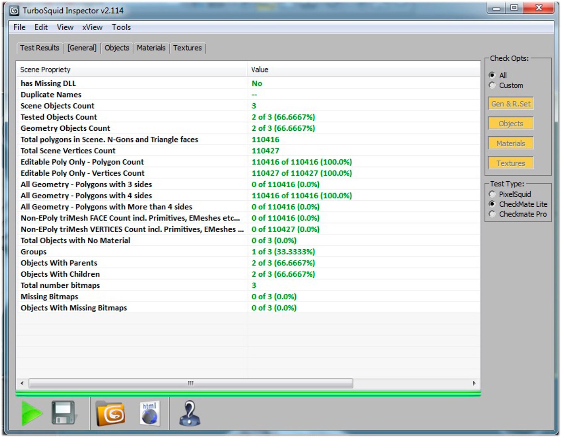Select the Objects With Parents row

pos(248,263)
